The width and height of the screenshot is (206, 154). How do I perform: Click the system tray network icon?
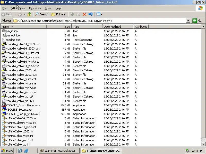pos(188,151)
